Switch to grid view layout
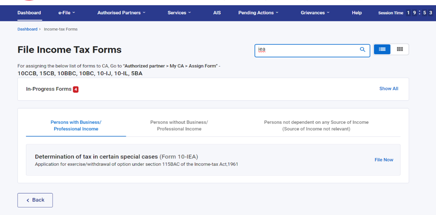 400,49
